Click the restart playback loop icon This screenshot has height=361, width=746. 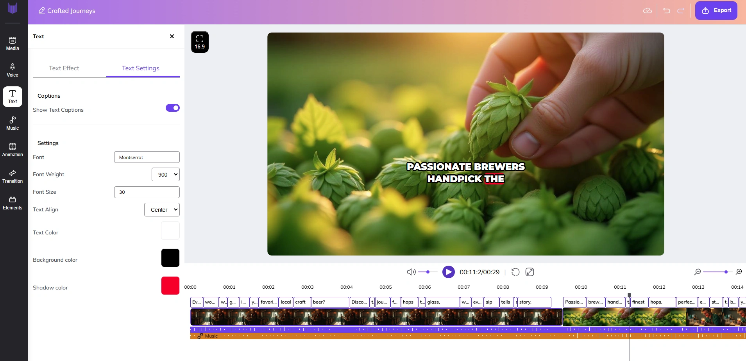pyautogui.click(x=515, y=272)
